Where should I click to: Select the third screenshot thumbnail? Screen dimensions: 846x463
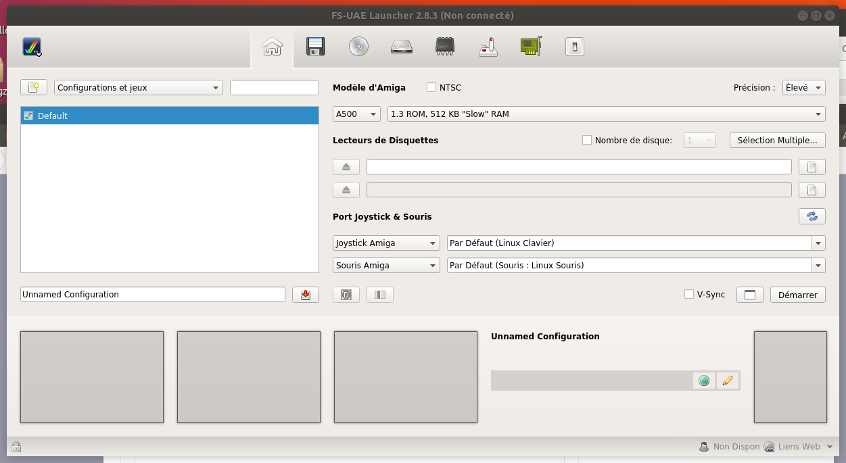tap(406, 377)
